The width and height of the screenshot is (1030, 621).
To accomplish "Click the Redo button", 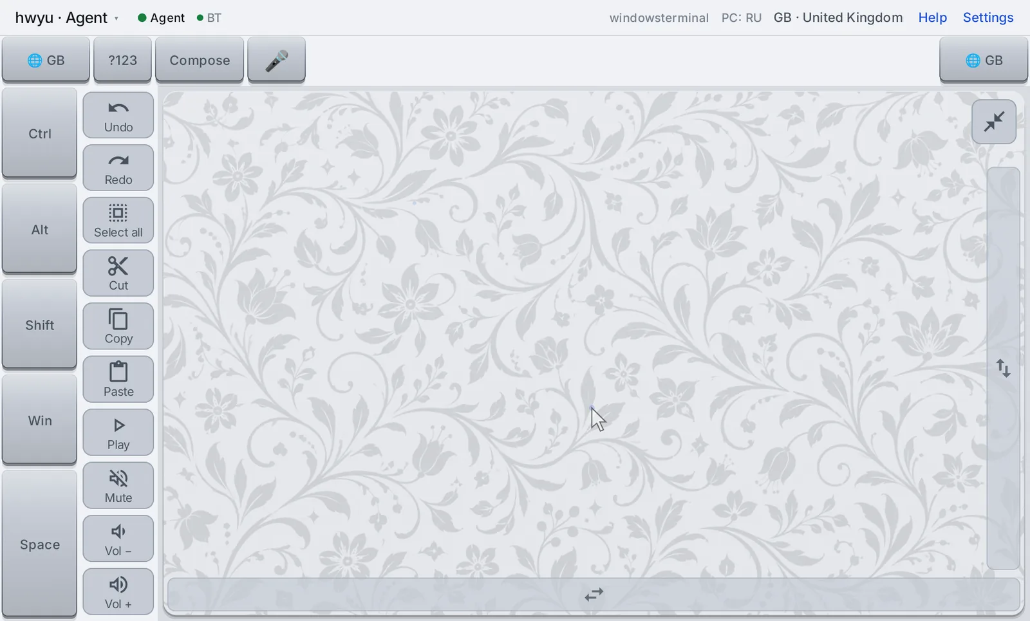I will pyautogui.click(x=118, y=168).
